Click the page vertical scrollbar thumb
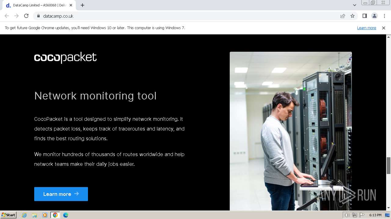The height and width of the screenshot is (219, 391). (389, 166)
